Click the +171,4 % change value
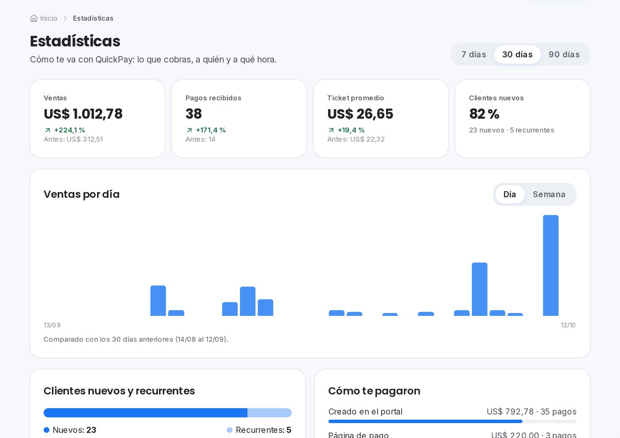 (211, 130)
